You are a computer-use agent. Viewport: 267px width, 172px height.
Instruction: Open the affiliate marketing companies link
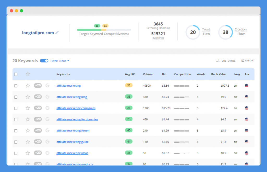point(76,108)
